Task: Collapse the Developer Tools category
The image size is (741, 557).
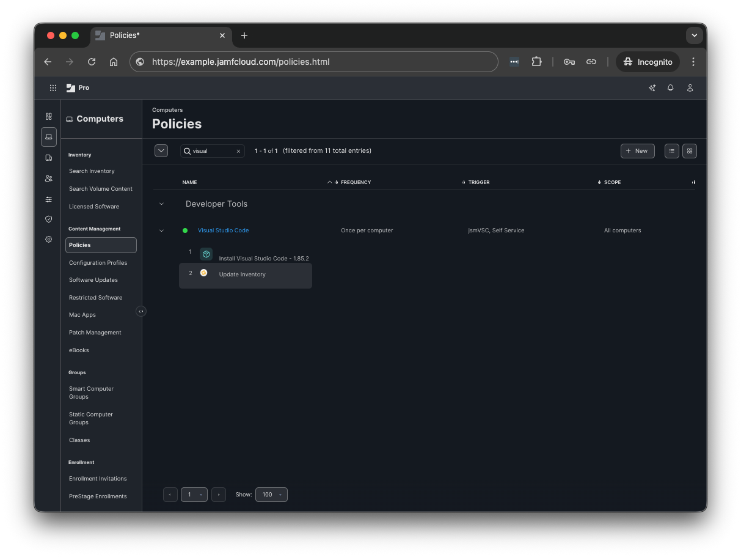Action: [161, 204]
